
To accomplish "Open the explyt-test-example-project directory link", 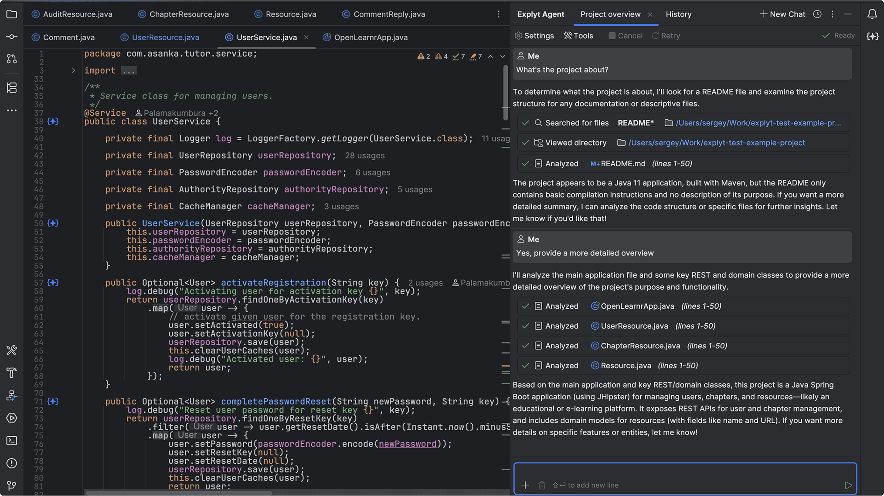I will (x=716, y=143).
